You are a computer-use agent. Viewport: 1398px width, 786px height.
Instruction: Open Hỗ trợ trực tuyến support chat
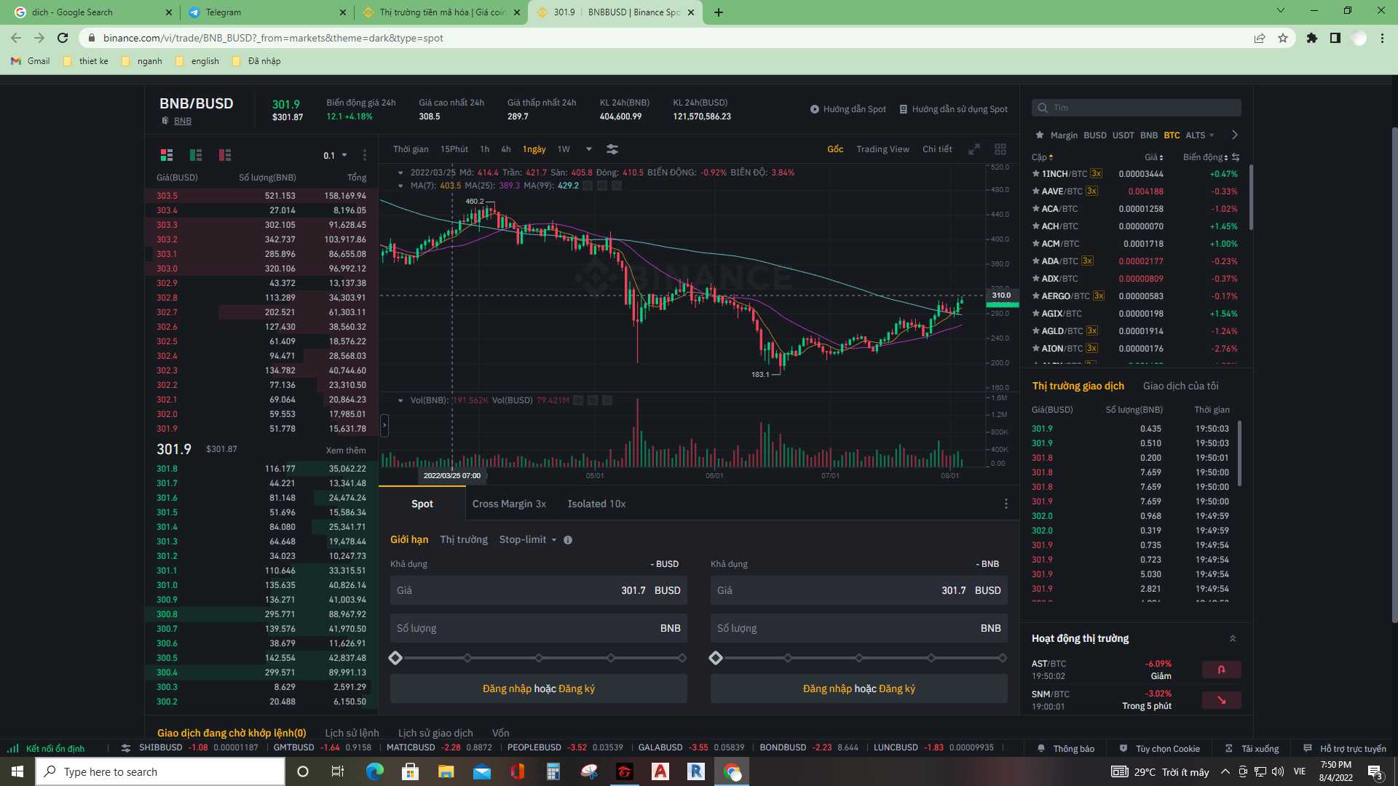pyautogui.click(x=1345, y=748)
